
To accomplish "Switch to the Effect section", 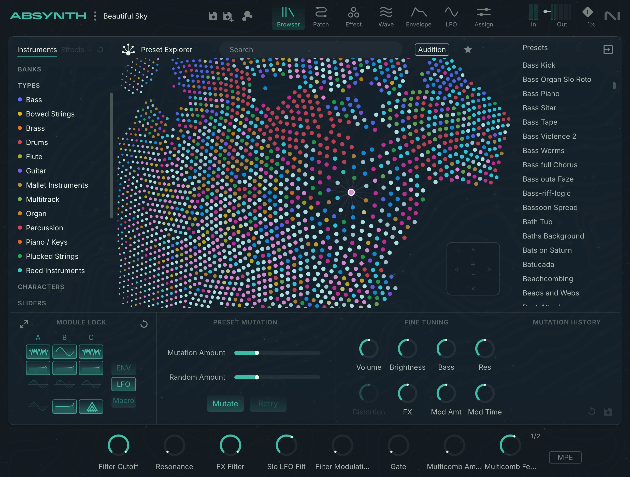I will [x=353, y=17].
